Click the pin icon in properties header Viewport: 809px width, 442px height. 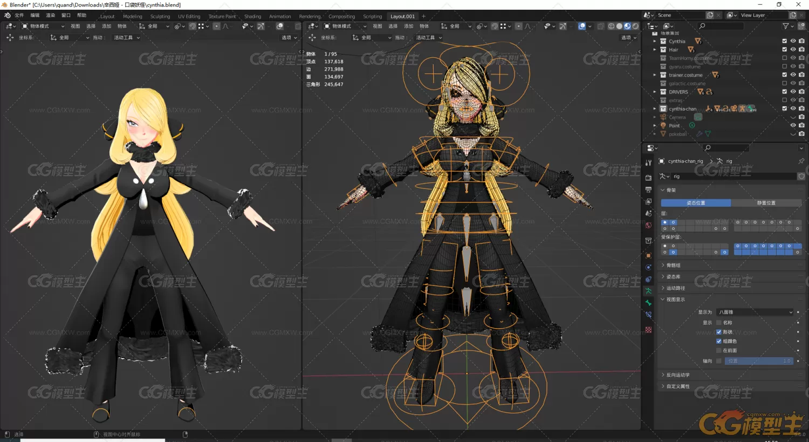[x=801, y=161]
